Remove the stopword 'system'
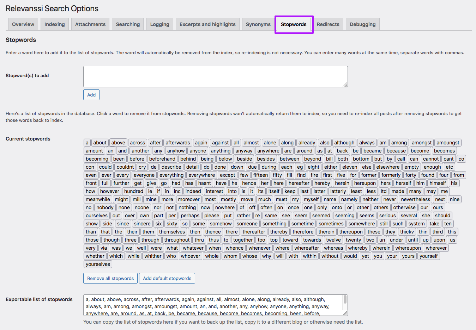Image resolution: width=476 pixels, height=330 pixels. pos(417,224)
